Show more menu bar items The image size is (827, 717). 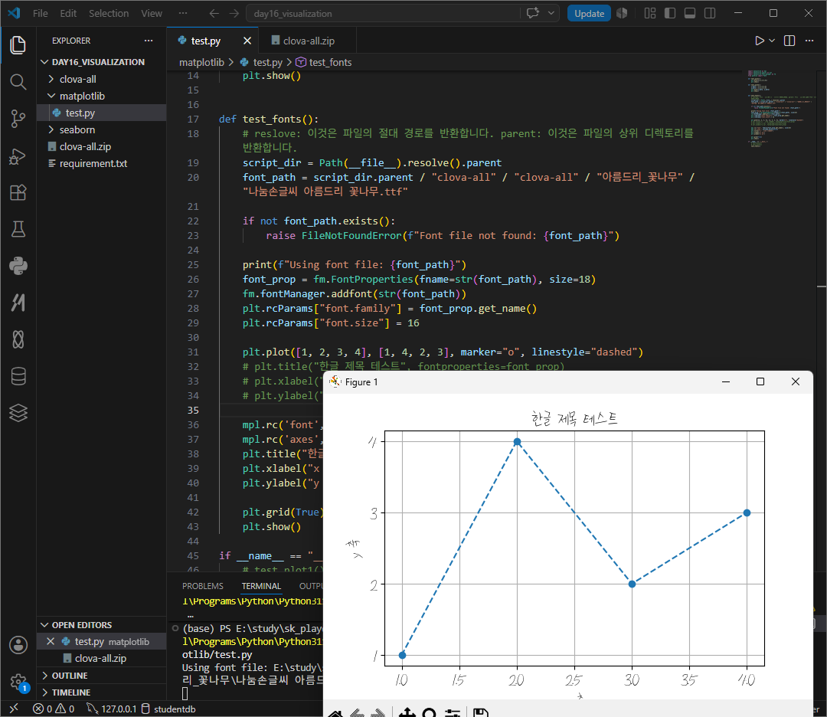coord(182,13)
